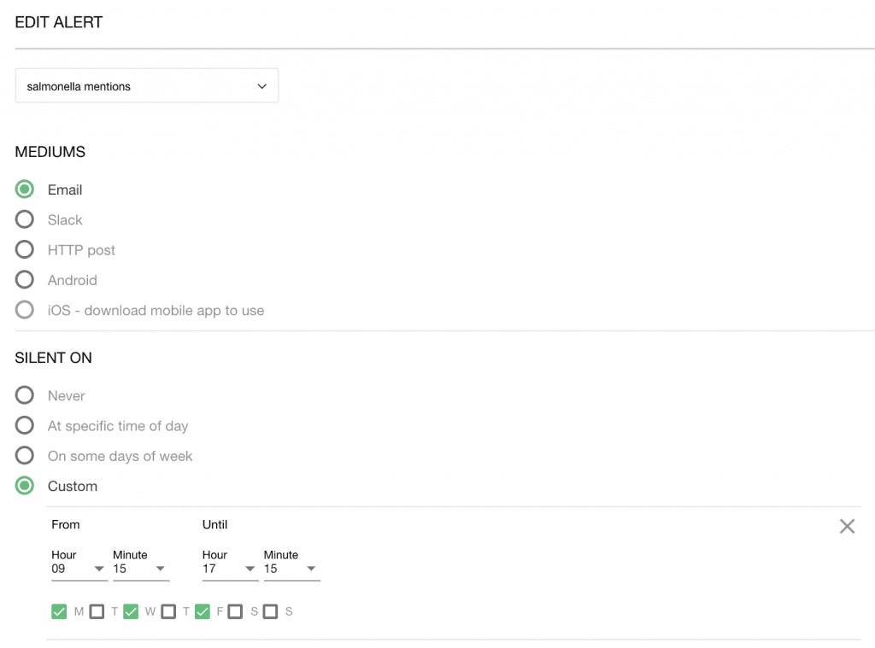The width and height of the screenshot is (875, 648).
Task: Disable the Friday checkbox
Action: pyautogui.click(x=203, y=611)
